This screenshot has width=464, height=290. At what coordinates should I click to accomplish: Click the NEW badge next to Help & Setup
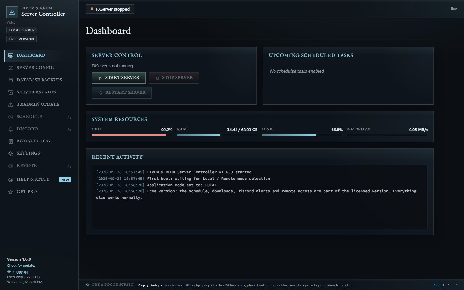coord(65,180)
